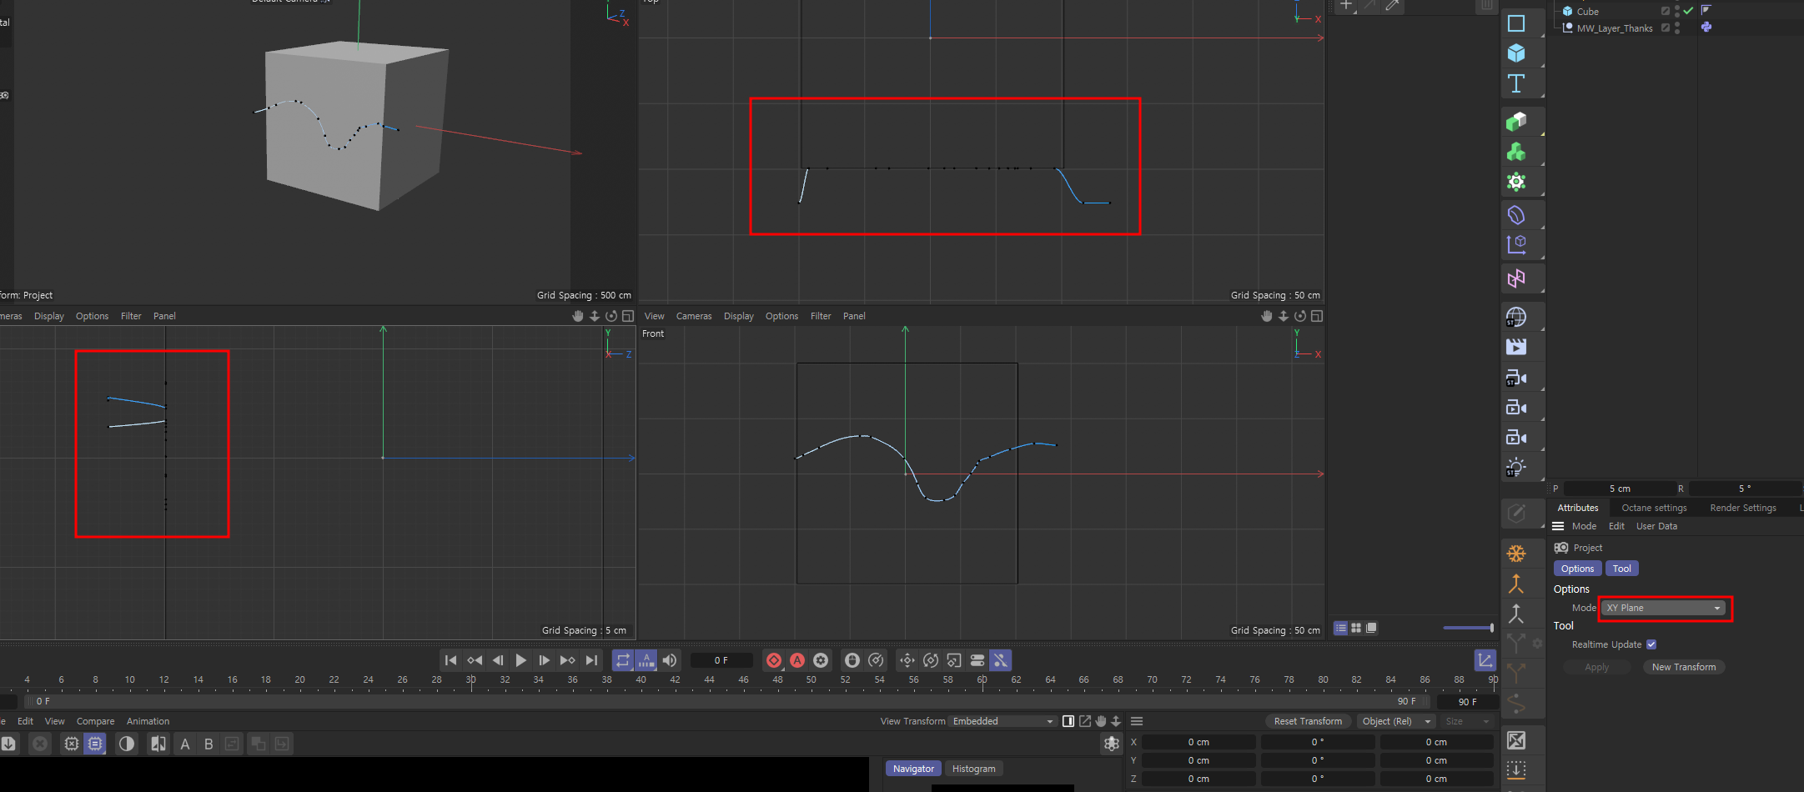Click the Rectangle spline tool

1516,23
